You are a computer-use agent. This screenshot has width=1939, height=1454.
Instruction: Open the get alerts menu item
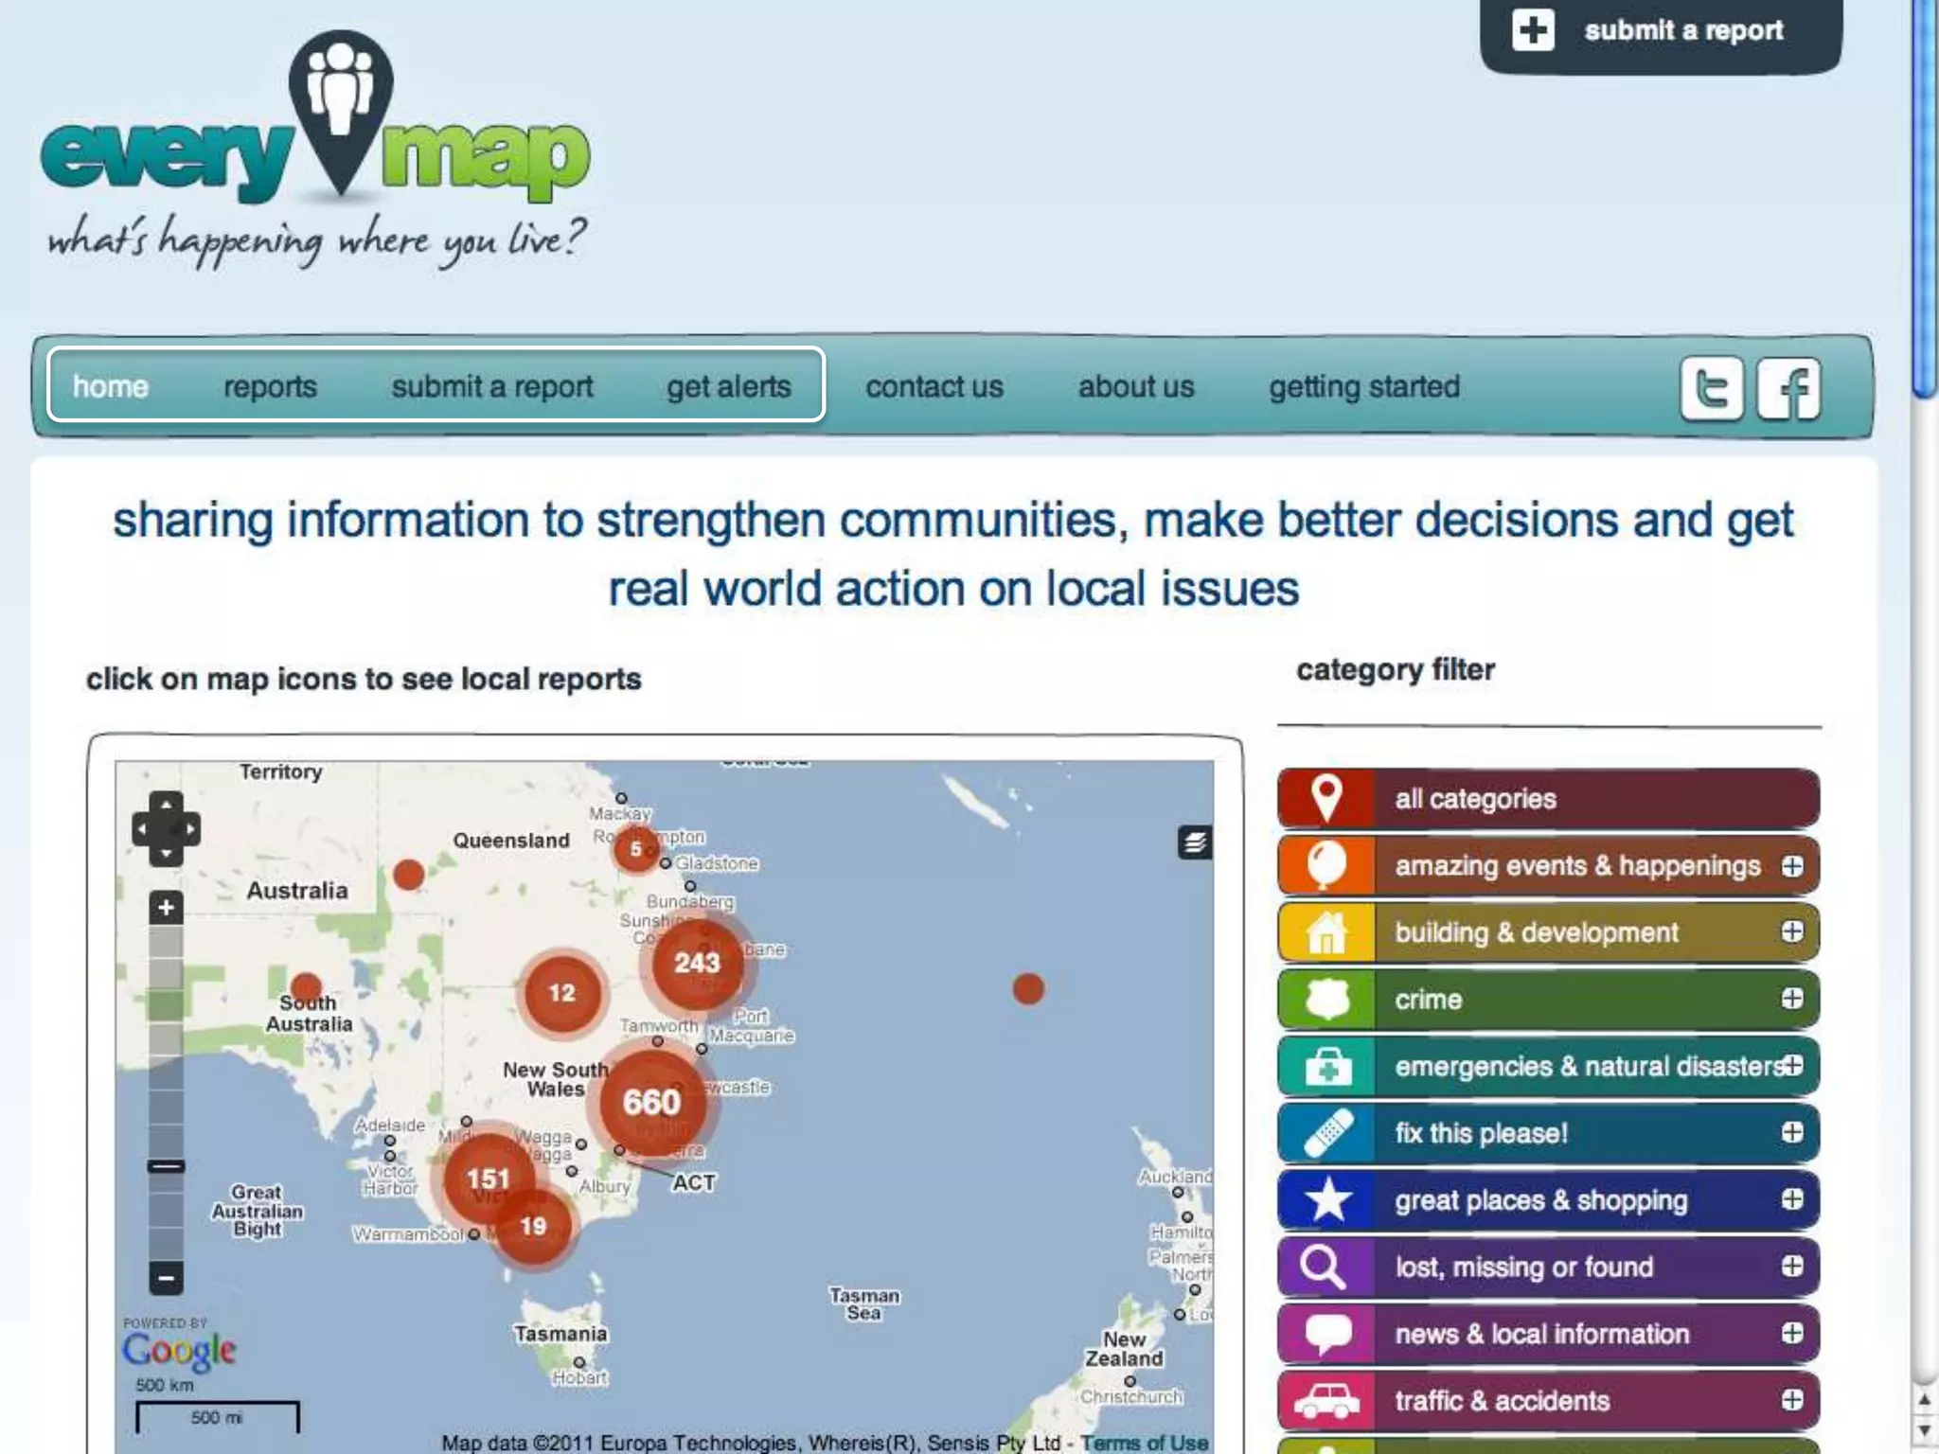click(728, 386)
